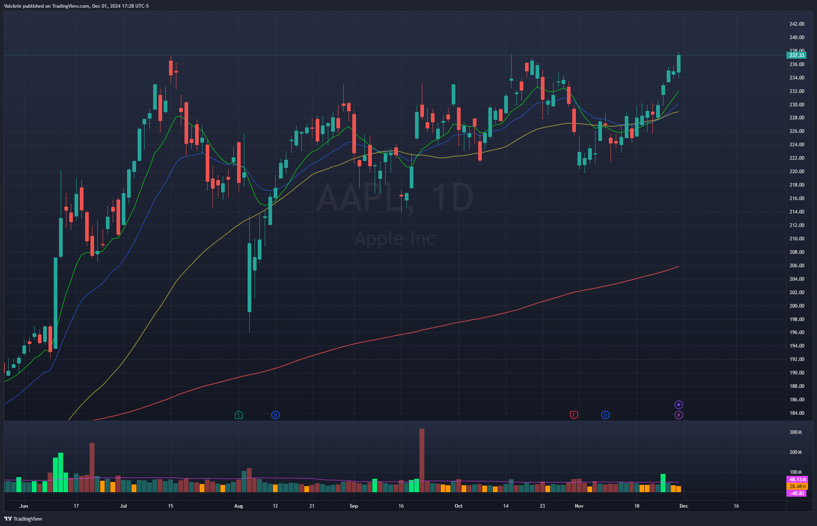Click the pink -40.83 indicator label

[796, 493]
